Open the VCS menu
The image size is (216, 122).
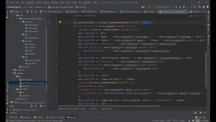coord(80,2)
